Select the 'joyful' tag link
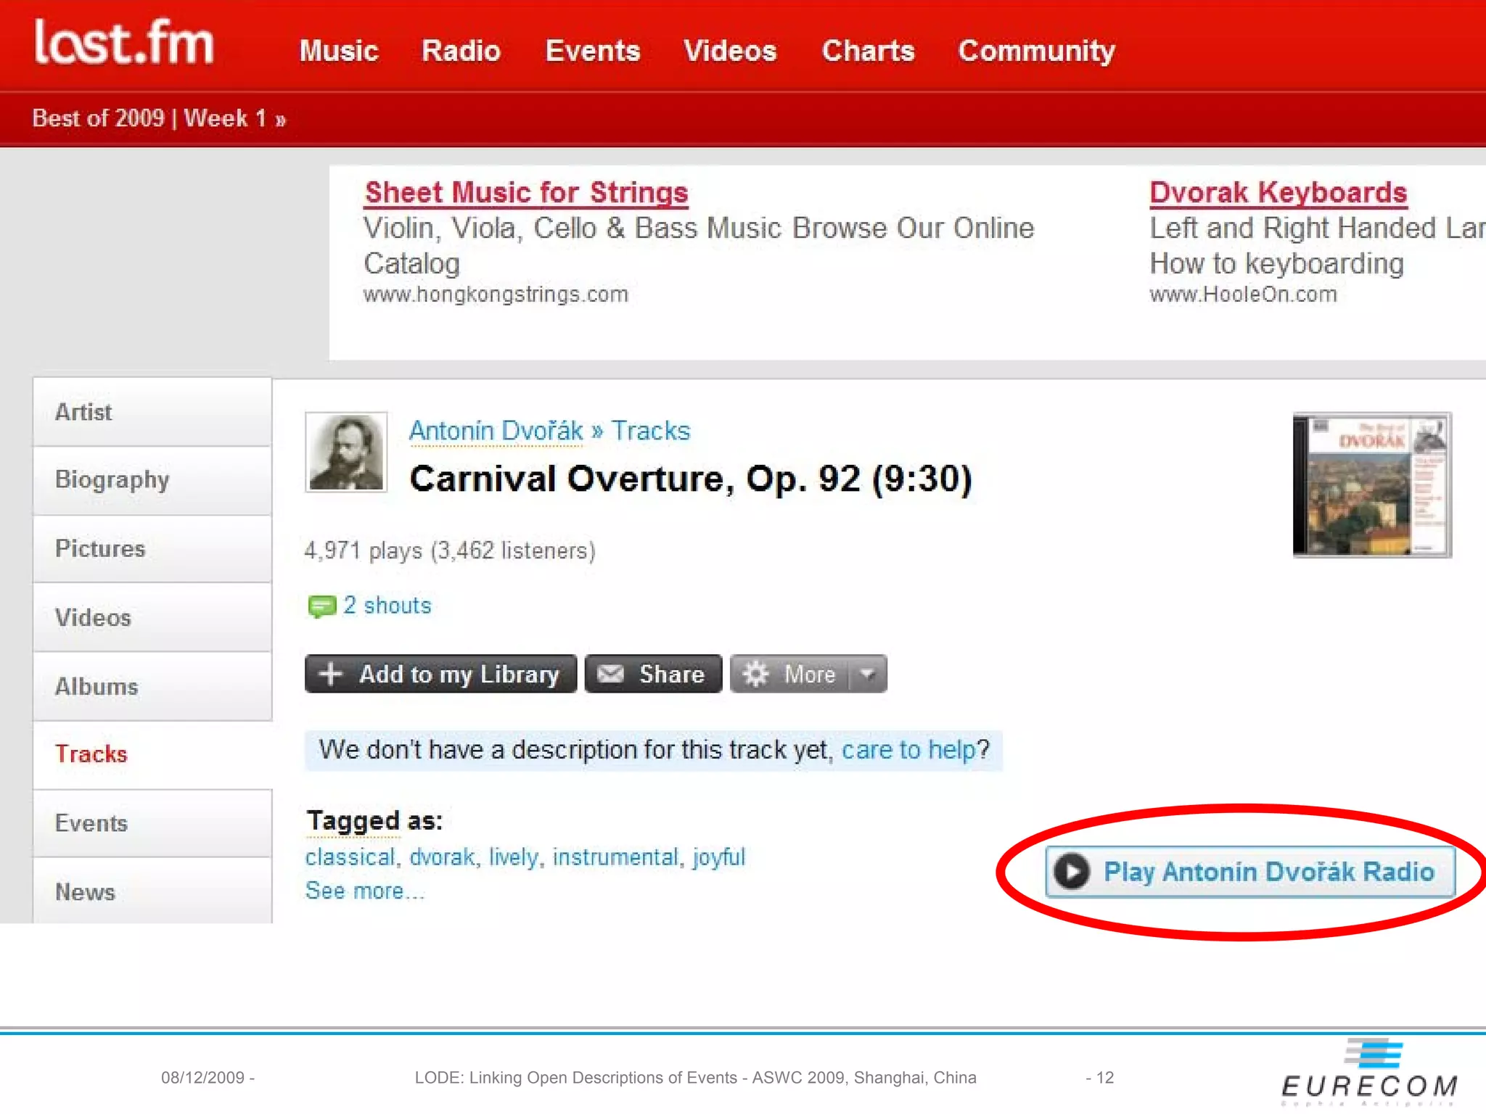Image resolution: width=1486 pixels, height=1114 pixels. 718,857
